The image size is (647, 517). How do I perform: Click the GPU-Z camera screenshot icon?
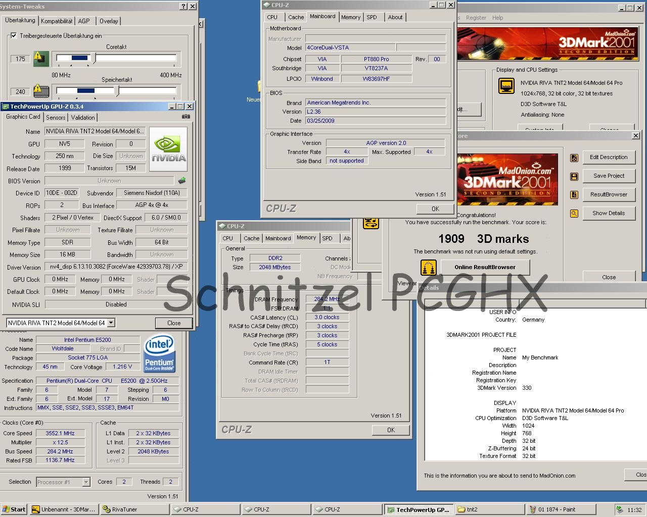pyautogui.click(x=186, y=117)
